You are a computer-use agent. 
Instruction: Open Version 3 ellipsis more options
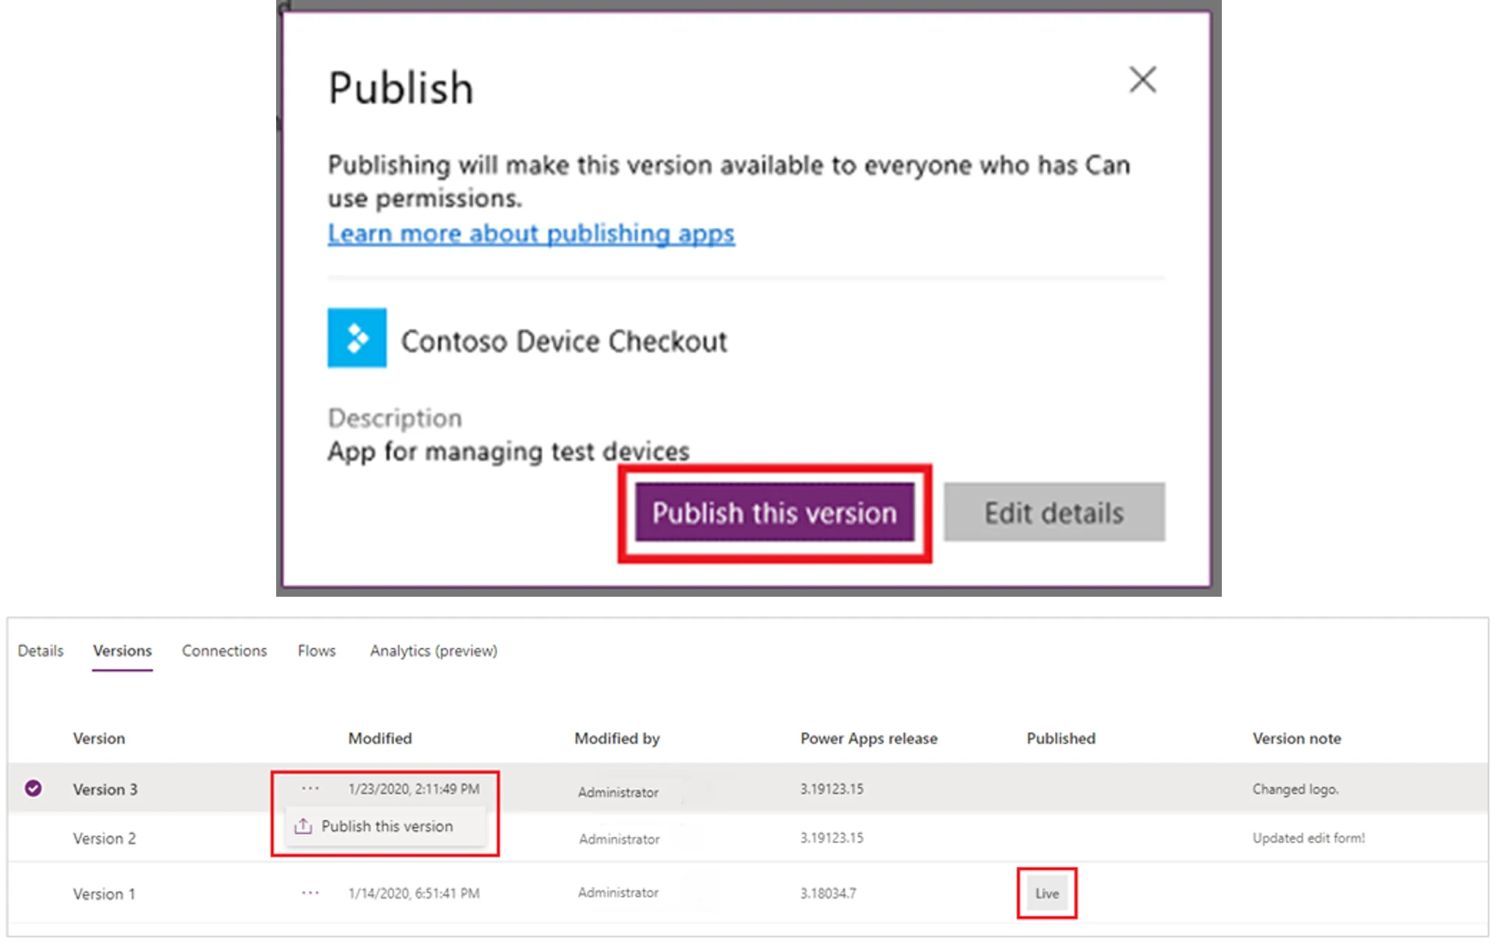tap(310, 788)
